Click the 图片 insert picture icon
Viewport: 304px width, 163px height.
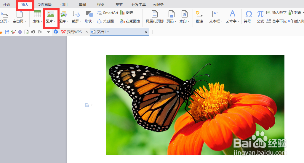(x=51, y=14)
